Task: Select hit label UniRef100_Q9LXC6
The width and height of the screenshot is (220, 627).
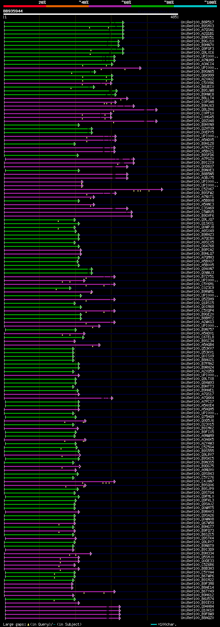Action: coord(197,53)
